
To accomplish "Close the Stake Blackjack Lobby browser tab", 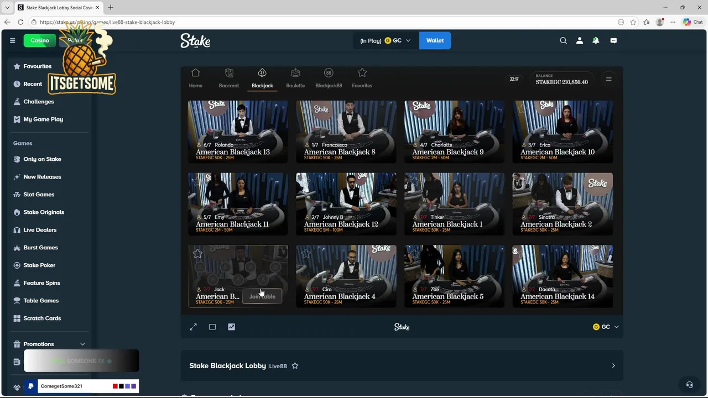I will (97, 7).
